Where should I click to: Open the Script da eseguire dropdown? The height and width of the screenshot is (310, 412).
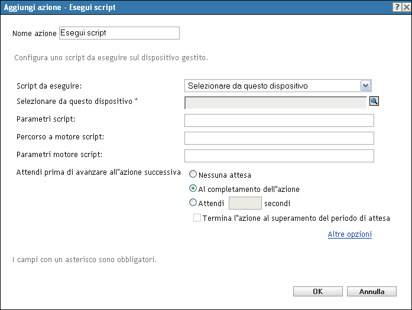pos(278,86)
